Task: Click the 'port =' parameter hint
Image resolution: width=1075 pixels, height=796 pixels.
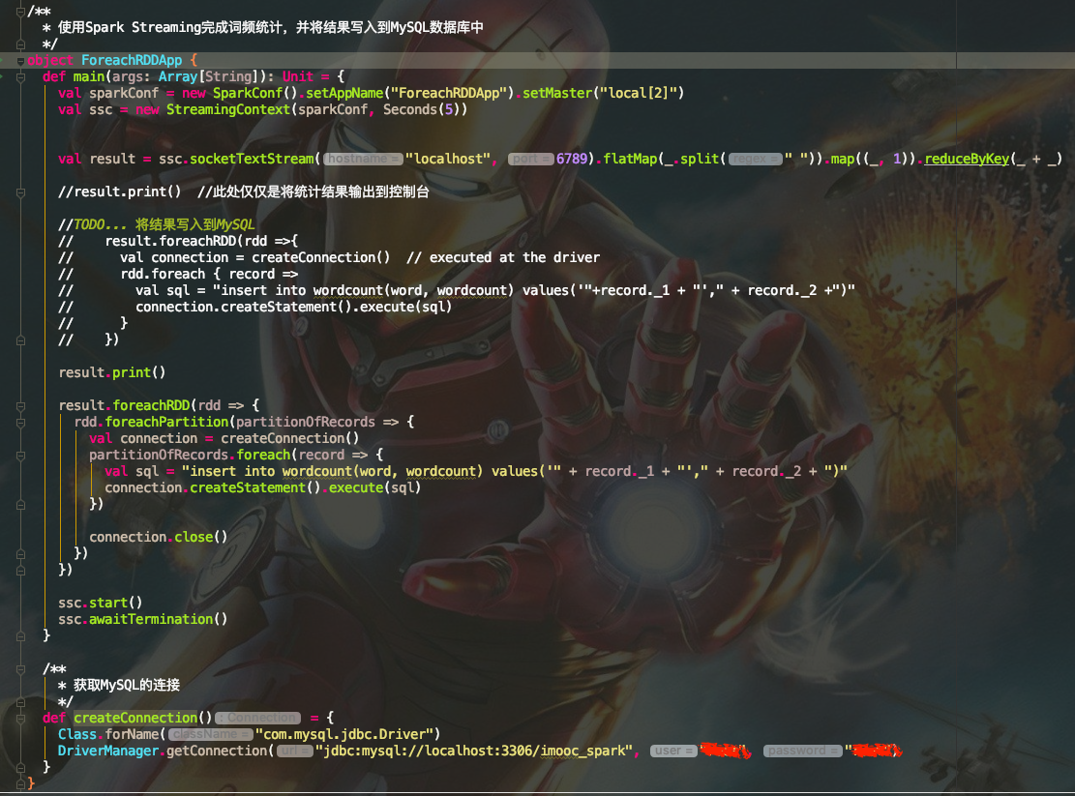Action: coord(530,159)
